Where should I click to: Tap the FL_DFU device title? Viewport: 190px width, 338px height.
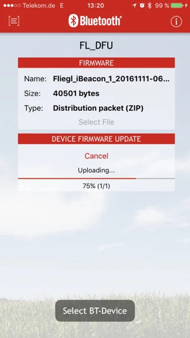[x=96, y=45]
